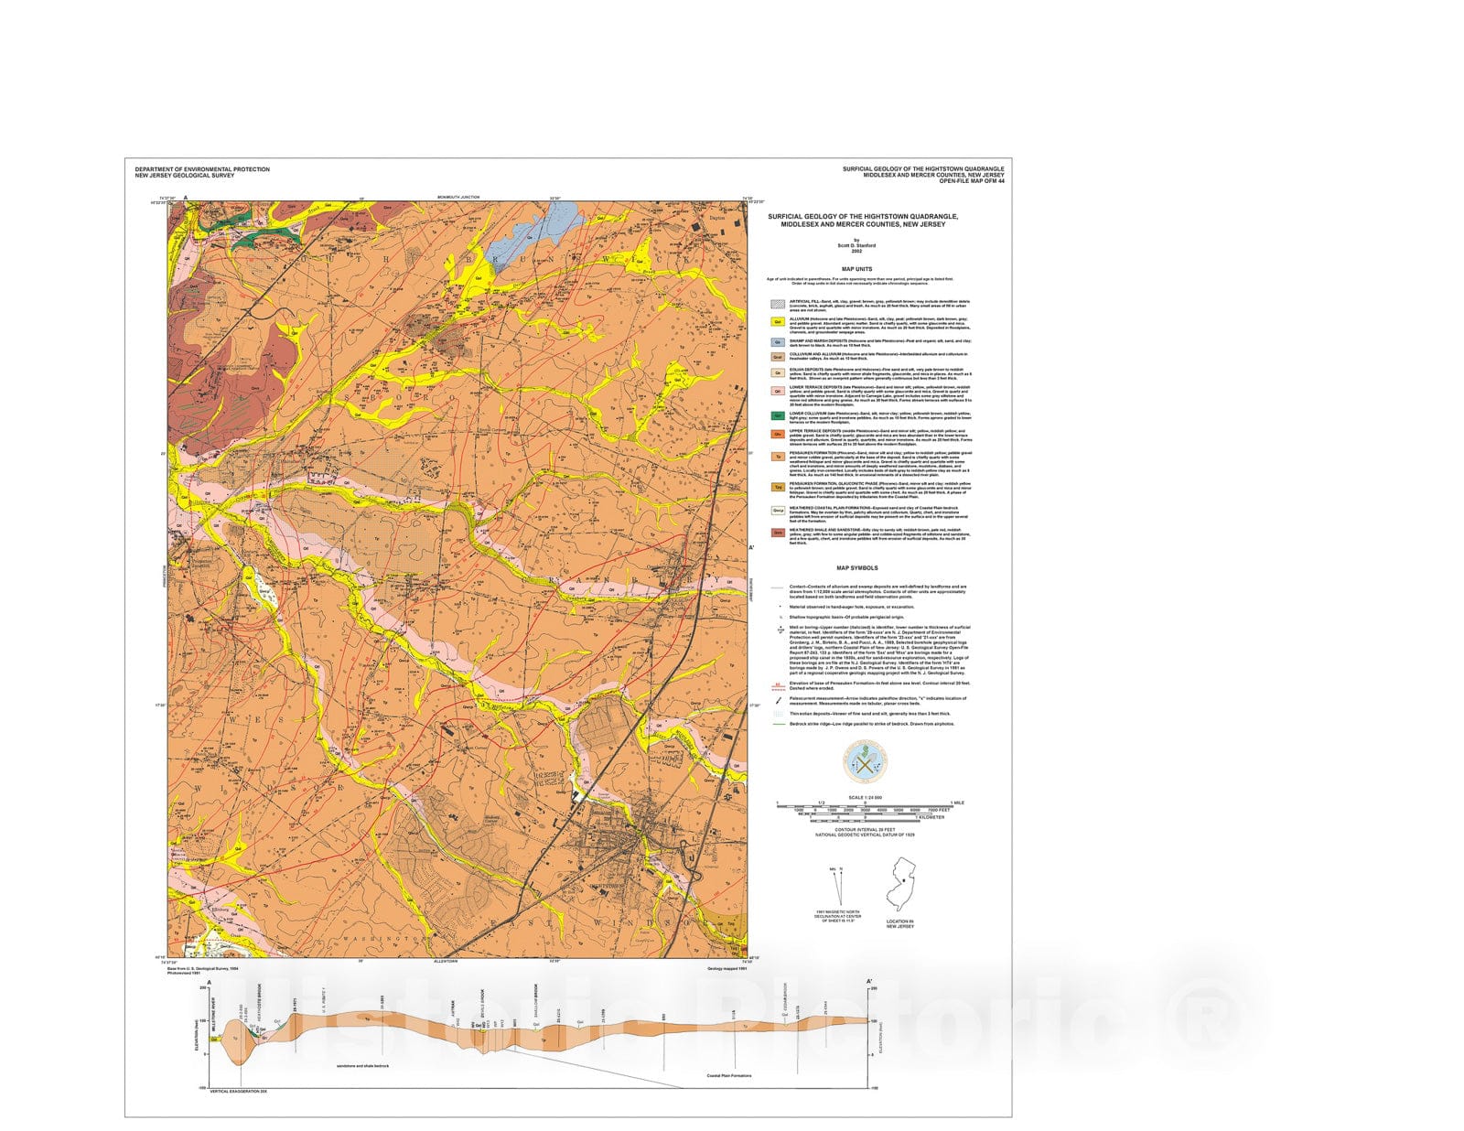Click the Weathered Coastal Plain Formations swatch
This screenshot has height=1131, width=1464.
778,511
